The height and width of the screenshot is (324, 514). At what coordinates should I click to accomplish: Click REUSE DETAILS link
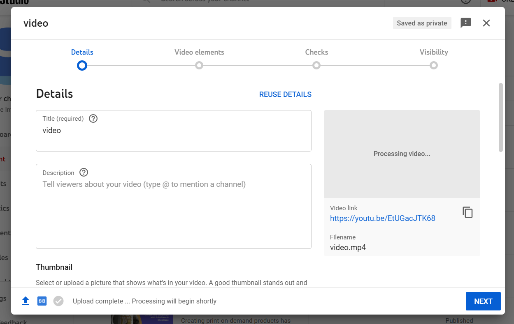point(285,94)
